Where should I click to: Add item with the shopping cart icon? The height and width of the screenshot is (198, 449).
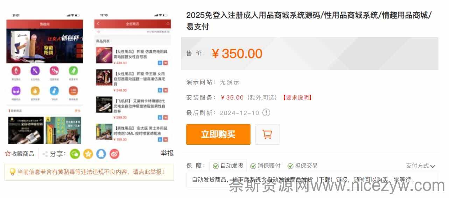(267, 134)
